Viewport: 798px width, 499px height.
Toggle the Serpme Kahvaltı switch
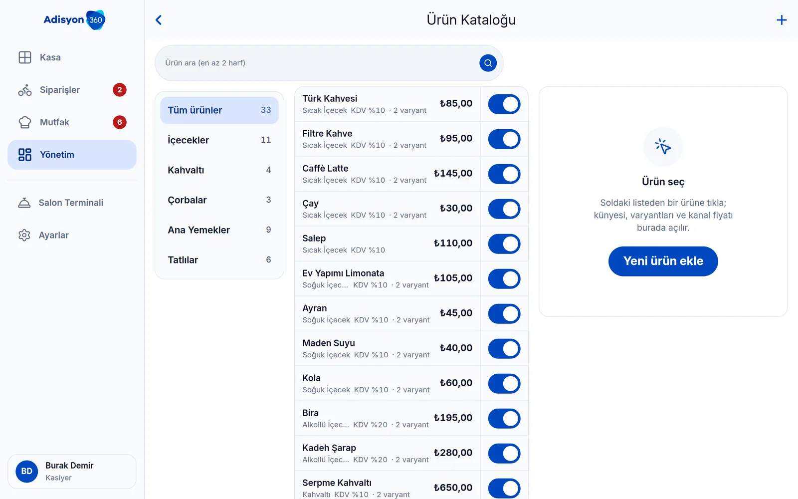pyautogui.click(x=504, y=489)
